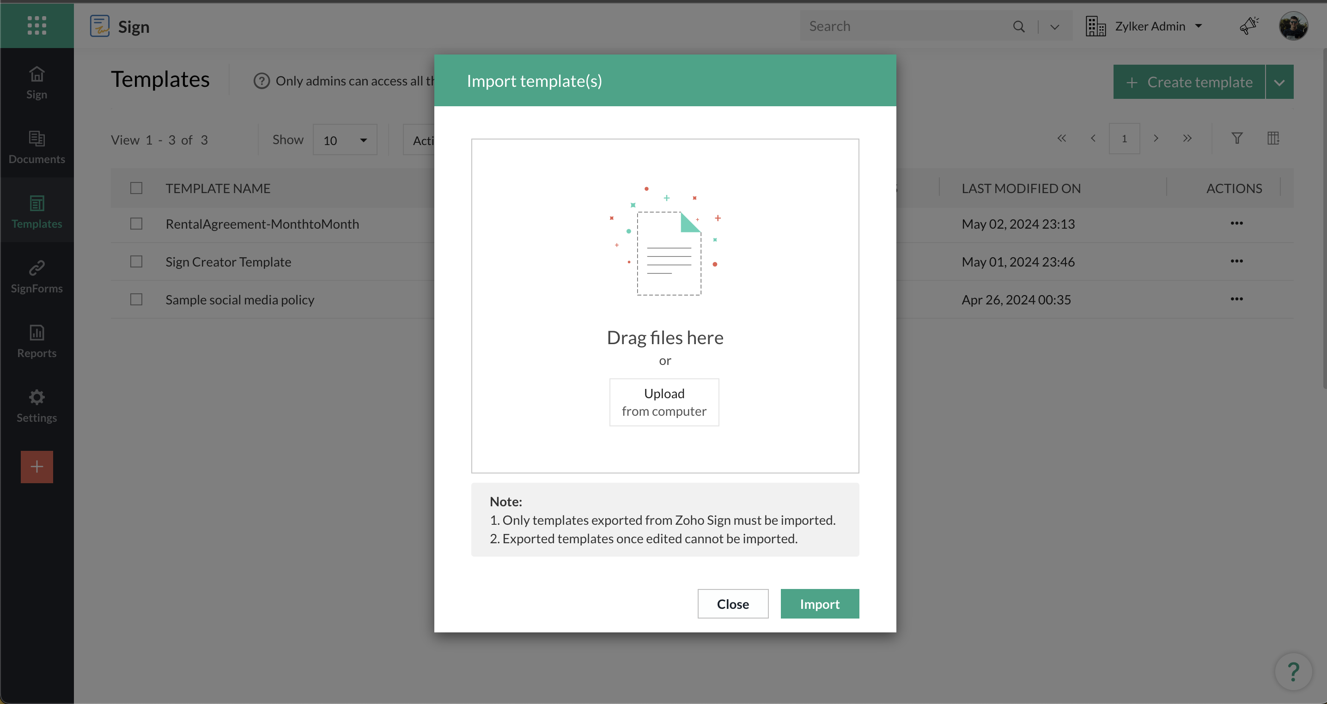Open SignForms in the sidebar

pyautogui.click(x=37, y=276)
